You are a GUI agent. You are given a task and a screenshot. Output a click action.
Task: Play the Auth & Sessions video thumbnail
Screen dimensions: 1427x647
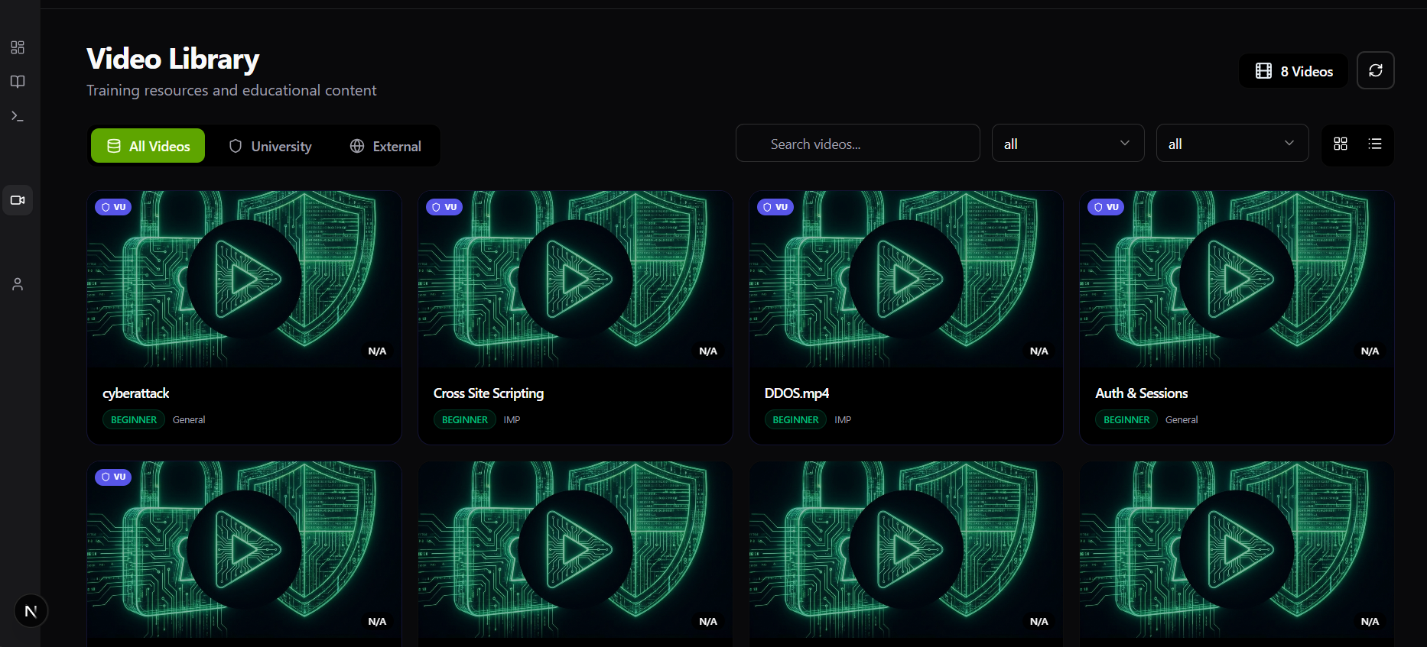(x=1237, y=279)
